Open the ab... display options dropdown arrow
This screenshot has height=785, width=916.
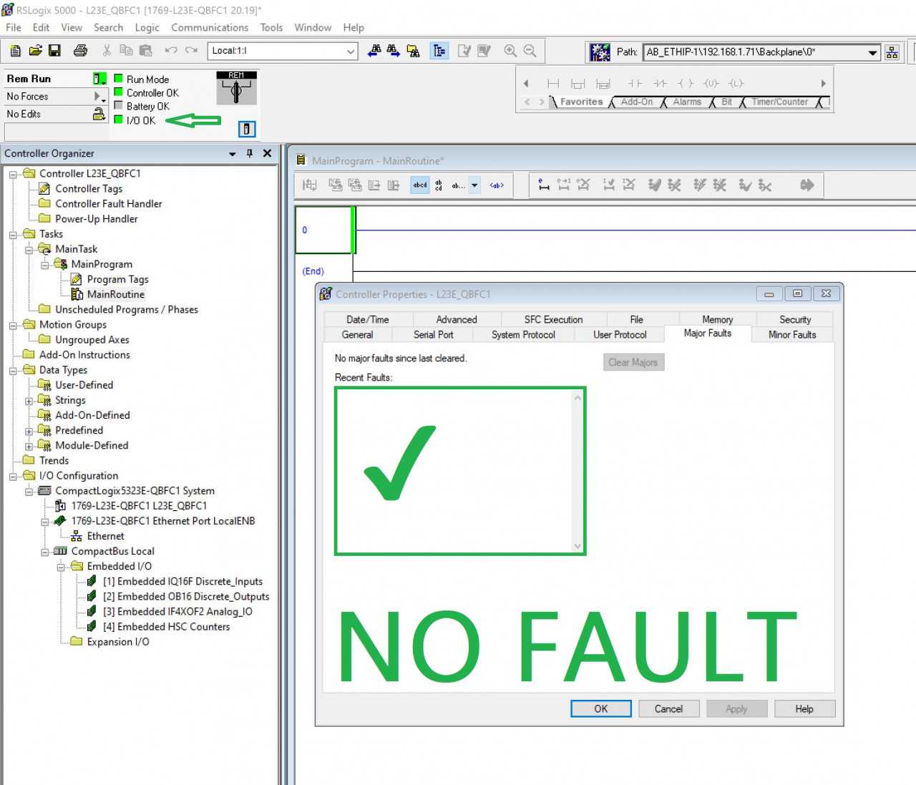click(x=474, y=185)
